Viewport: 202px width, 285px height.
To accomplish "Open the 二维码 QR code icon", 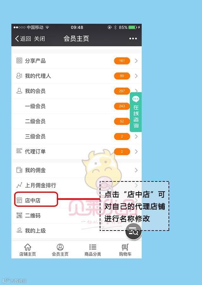I will point(19,215).
